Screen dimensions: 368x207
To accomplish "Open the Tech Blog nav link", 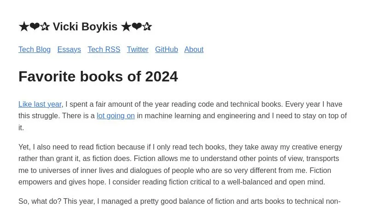I will [x=34, y=50].
